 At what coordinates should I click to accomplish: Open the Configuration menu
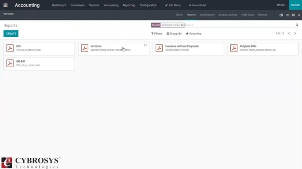(x=148, y=5)
